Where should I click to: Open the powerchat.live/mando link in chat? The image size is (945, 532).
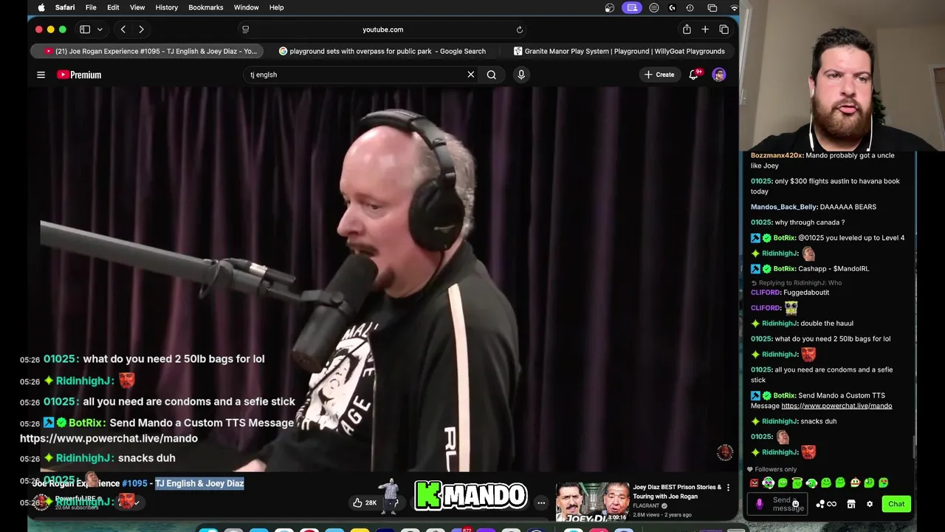point(836,406)
